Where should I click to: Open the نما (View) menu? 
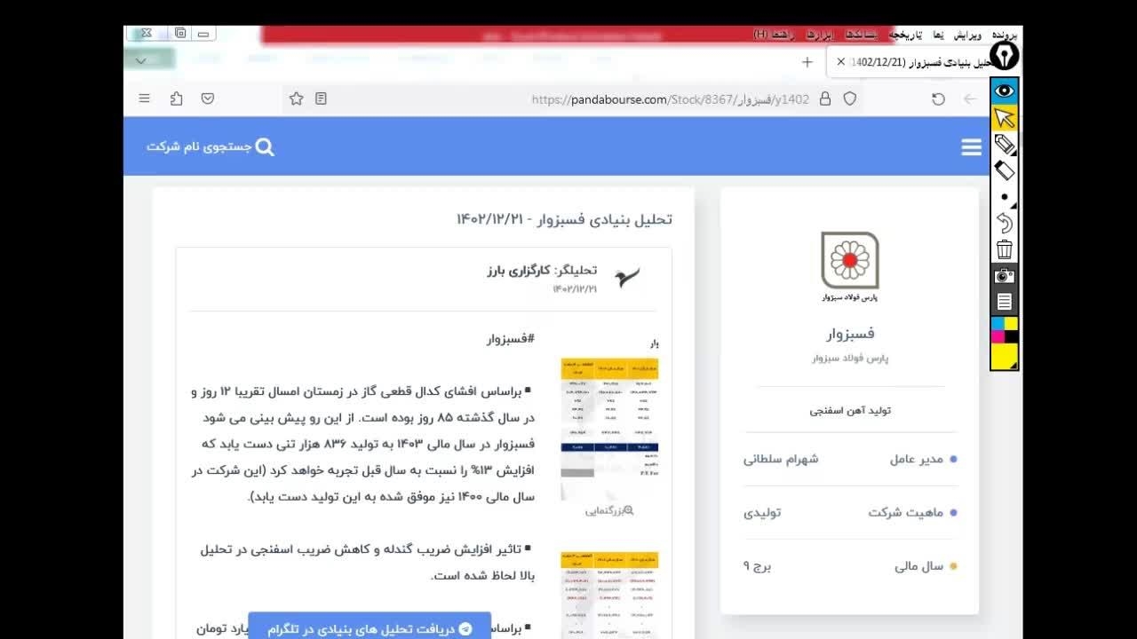tap(938, 35)
